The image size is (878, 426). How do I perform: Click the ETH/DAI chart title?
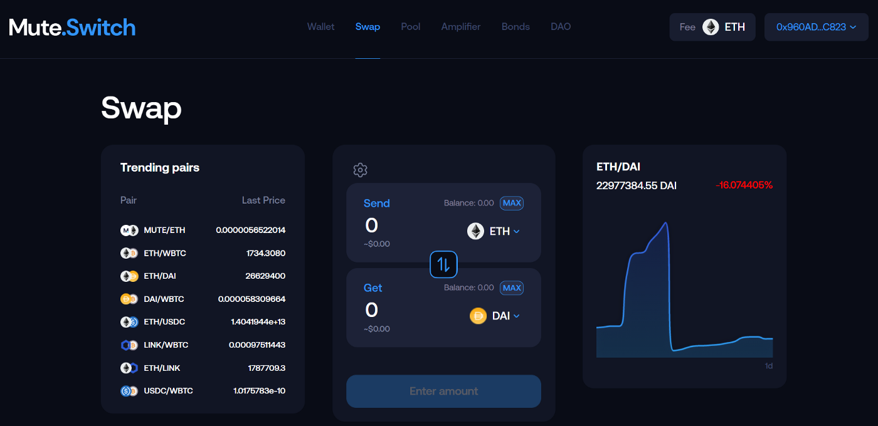tap(618, 167)
